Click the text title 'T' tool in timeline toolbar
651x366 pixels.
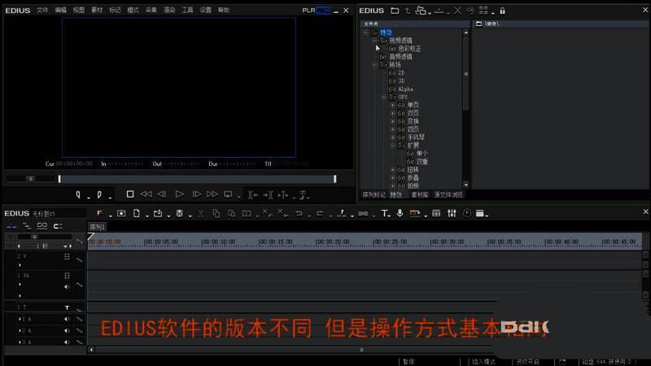click(x=385, y=213)
